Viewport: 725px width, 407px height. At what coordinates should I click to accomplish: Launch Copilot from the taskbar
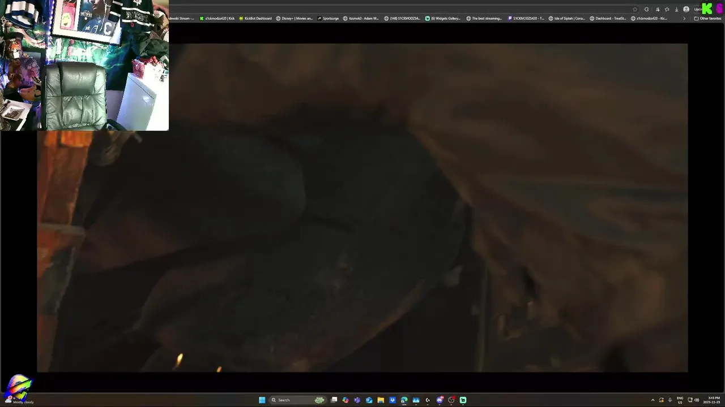pos(346,400)
